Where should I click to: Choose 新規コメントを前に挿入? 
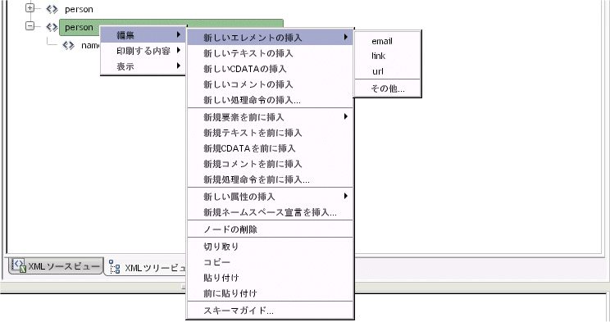[270, 164]
